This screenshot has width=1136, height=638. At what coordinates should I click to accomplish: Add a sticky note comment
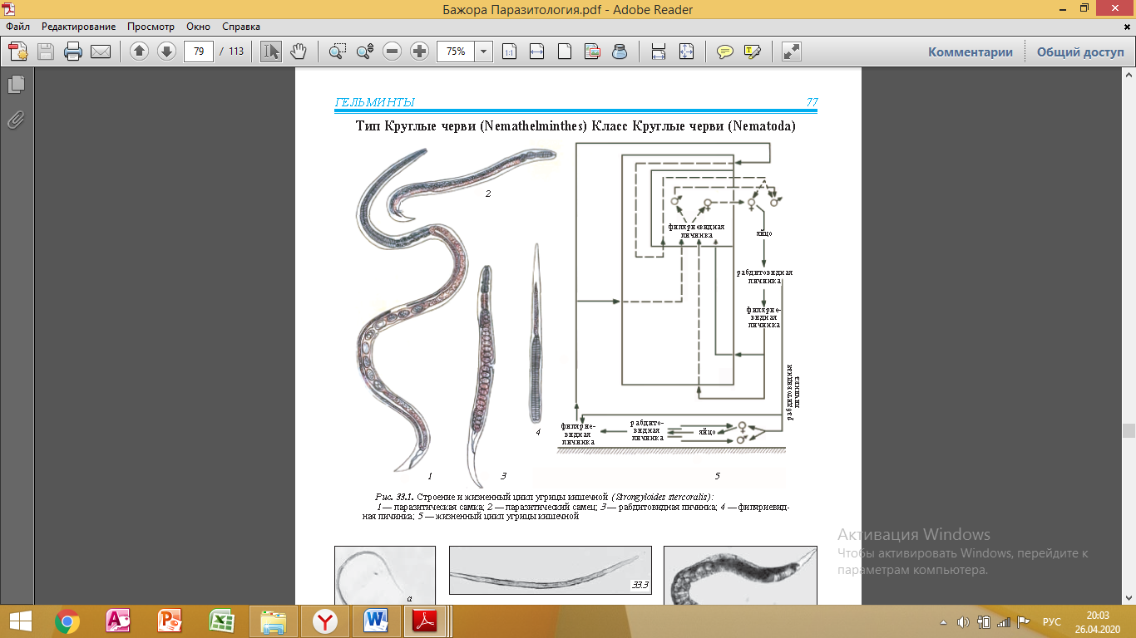click(x=725, y=52)
